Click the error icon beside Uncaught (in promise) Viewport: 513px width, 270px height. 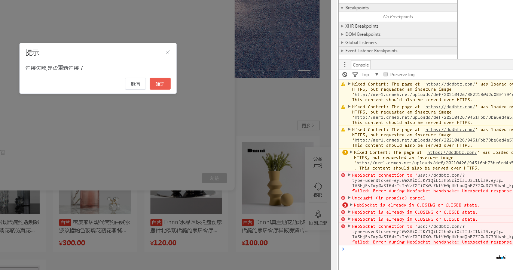tap(343, 198)
